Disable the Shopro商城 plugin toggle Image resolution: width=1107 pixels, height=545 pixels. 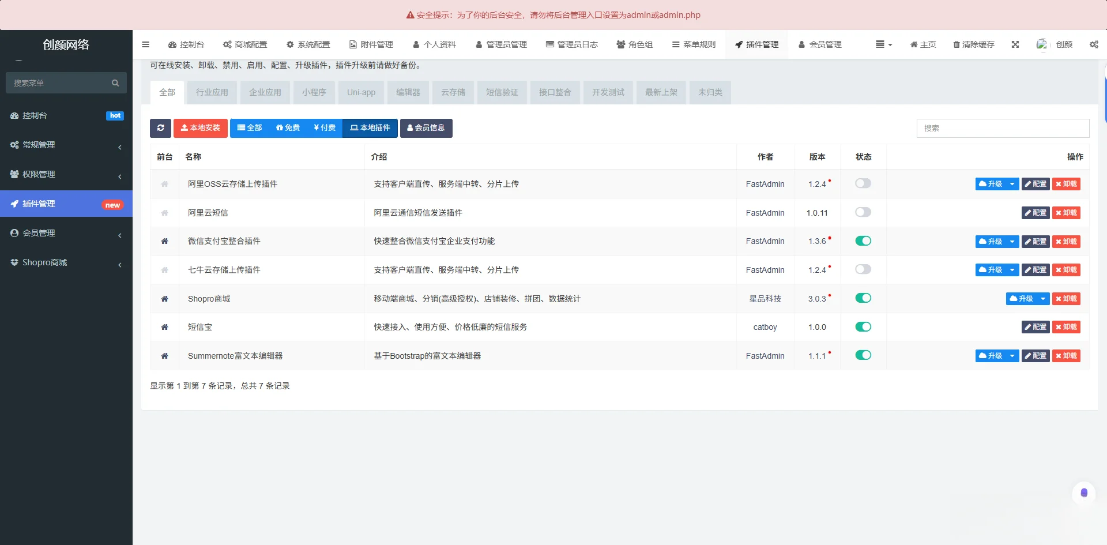[x=863, y=298]
